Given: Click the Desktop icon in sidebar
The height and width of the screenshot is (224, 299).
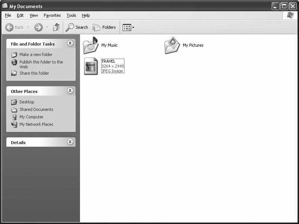Looking at the screenshot, I should click(14, 102).
